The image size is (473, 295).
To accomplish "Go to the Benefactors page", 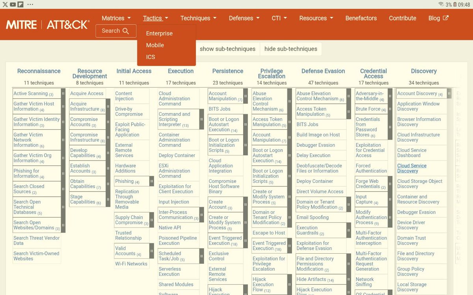I will (x=361, y=18).
